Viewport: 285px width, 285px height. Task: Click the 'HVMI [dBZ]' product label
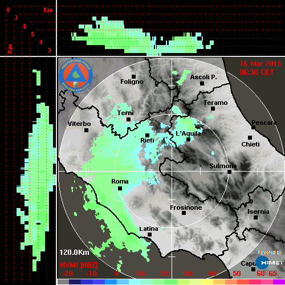point(79,265)
